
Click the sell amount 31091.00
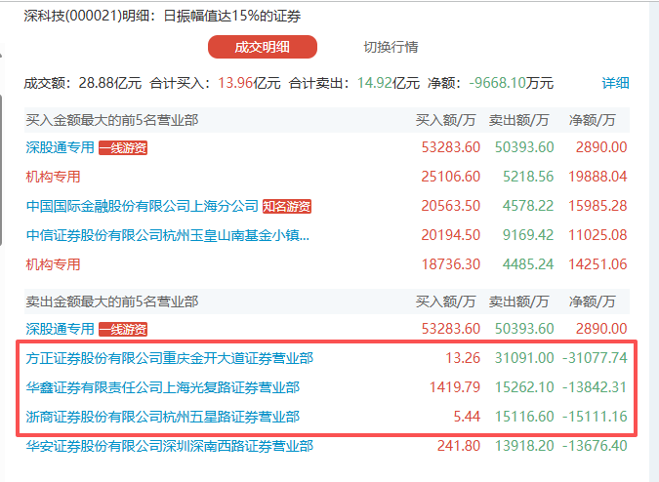(524, 358)
